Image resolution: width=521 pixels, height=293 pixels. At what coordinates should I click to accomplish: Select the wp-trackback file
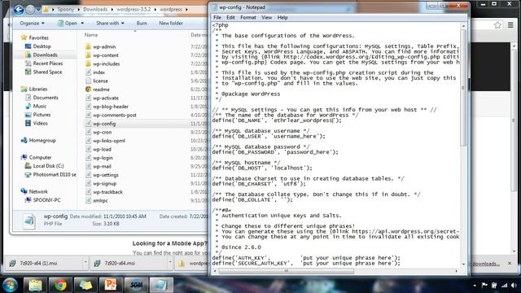[107, 192]
